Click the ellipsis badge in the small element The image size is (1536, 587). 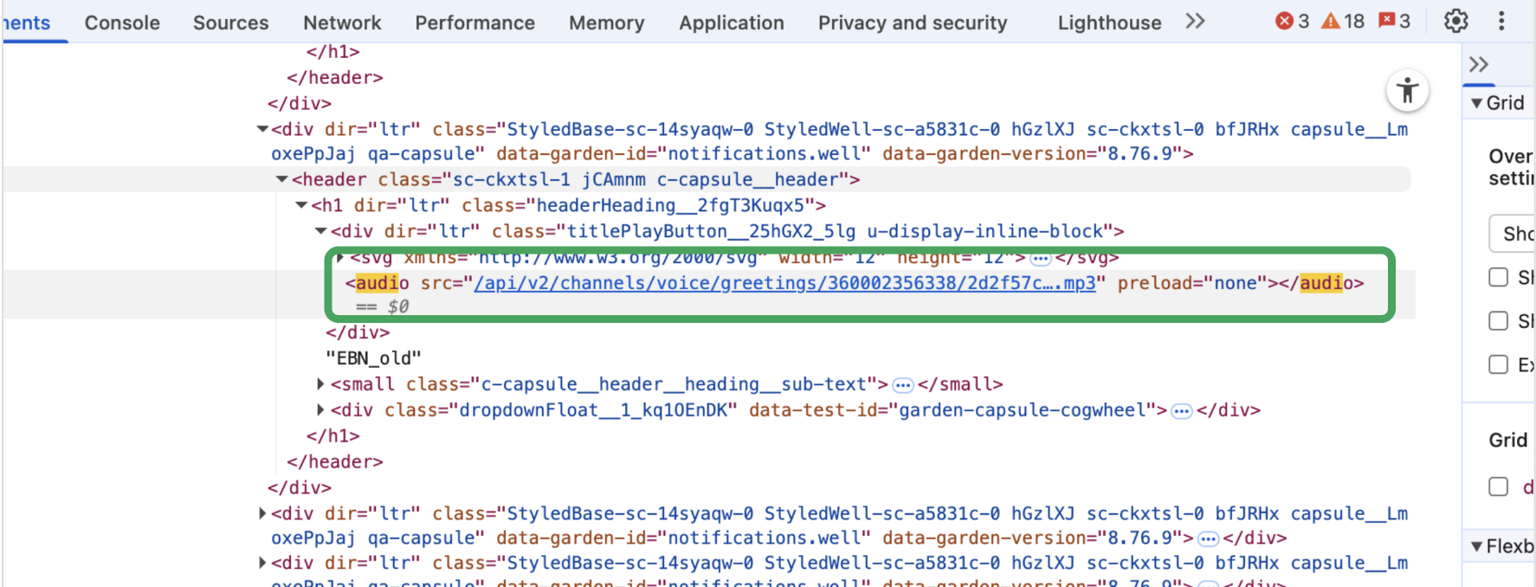[903, 384]
